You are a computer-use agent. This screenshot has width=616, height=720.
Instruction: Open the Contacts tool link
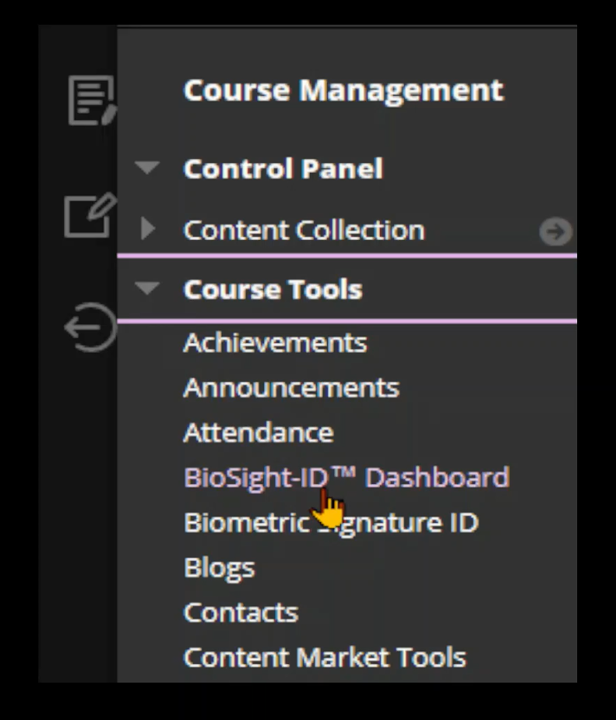coord(241,612)
